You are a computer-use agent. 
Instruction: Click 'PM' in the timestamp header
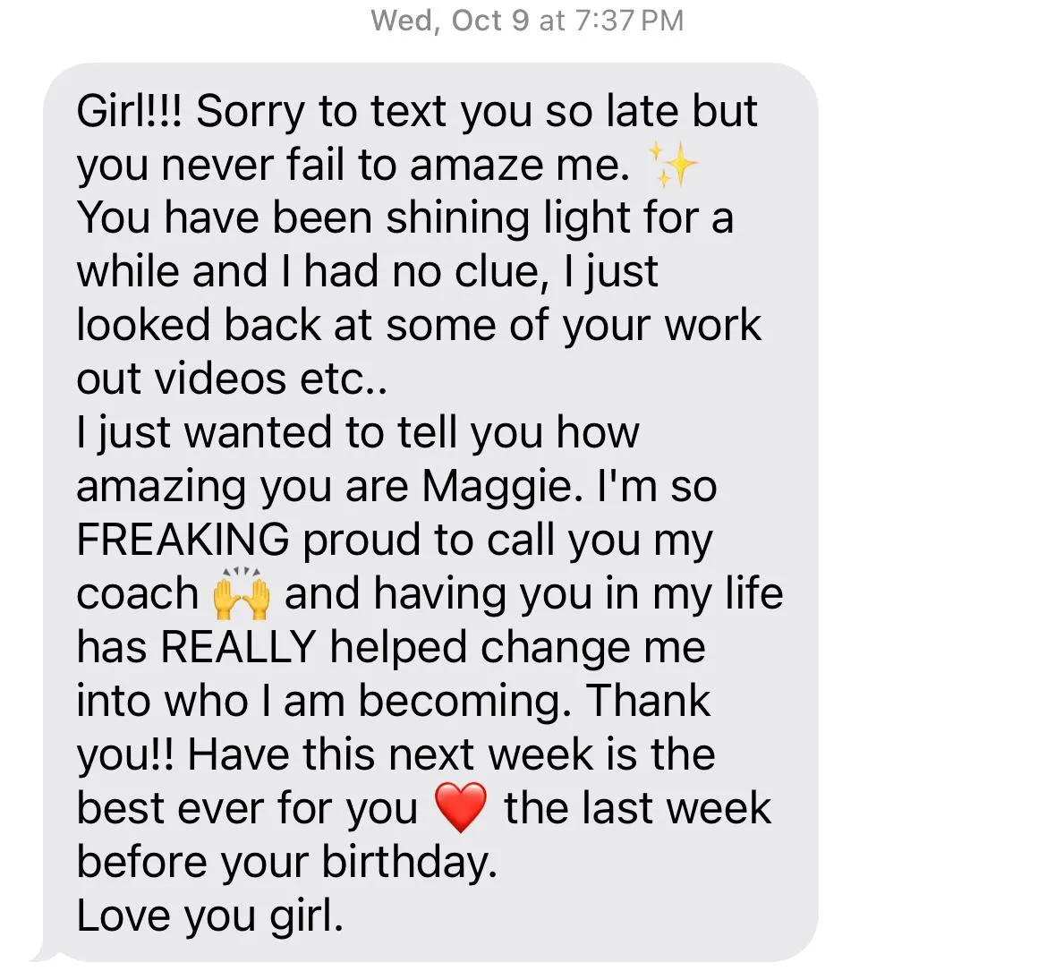pos(662,21)
